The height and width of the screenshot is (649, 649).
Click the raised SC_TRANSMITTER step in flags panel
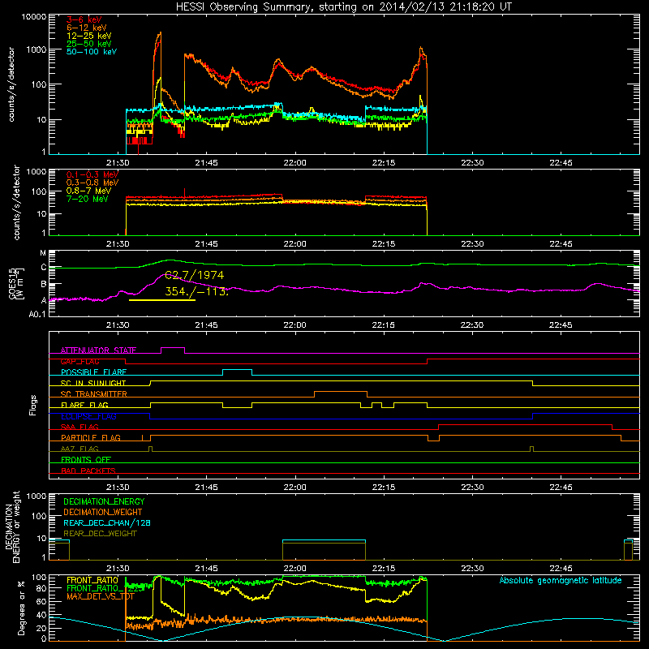[341, 394]
